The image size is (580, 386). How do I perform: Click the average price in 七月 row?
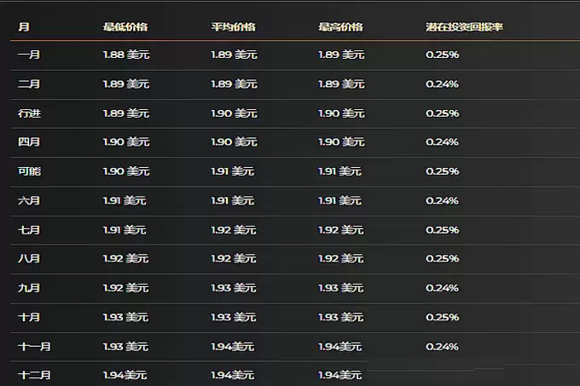[x=234, y=230]
